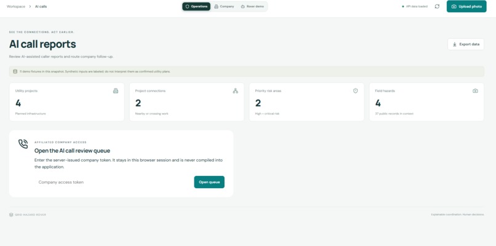Screen dimensions: 496x246
Task: Click the Upload photo button
Action: 466,6
